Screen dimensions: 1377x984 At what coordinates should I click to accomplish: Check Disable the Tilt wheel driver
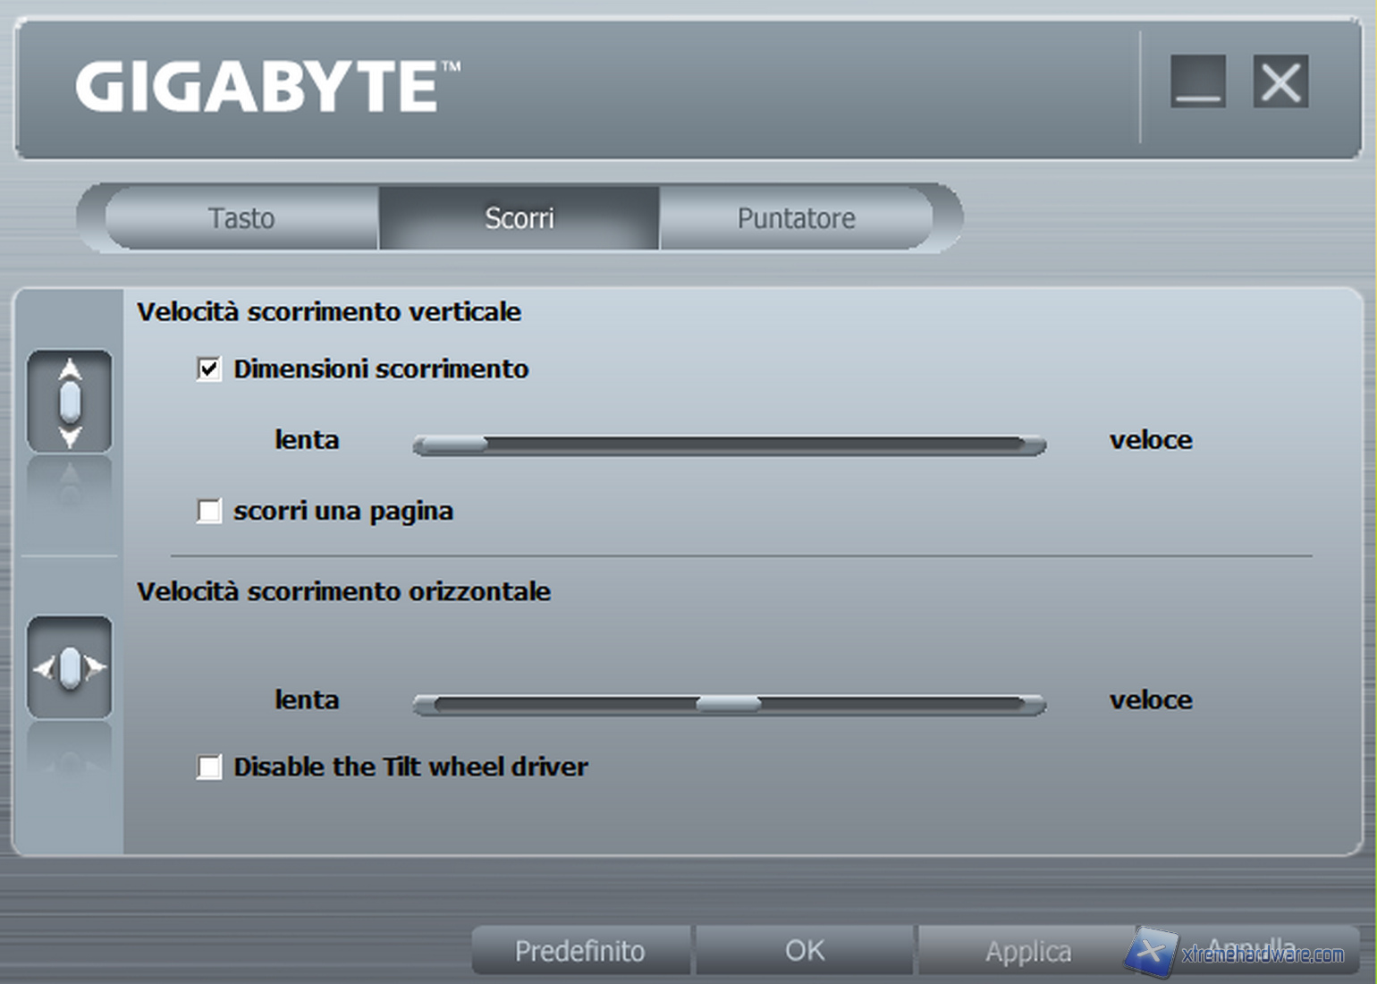pyautogui.click(x=209, y=767)
